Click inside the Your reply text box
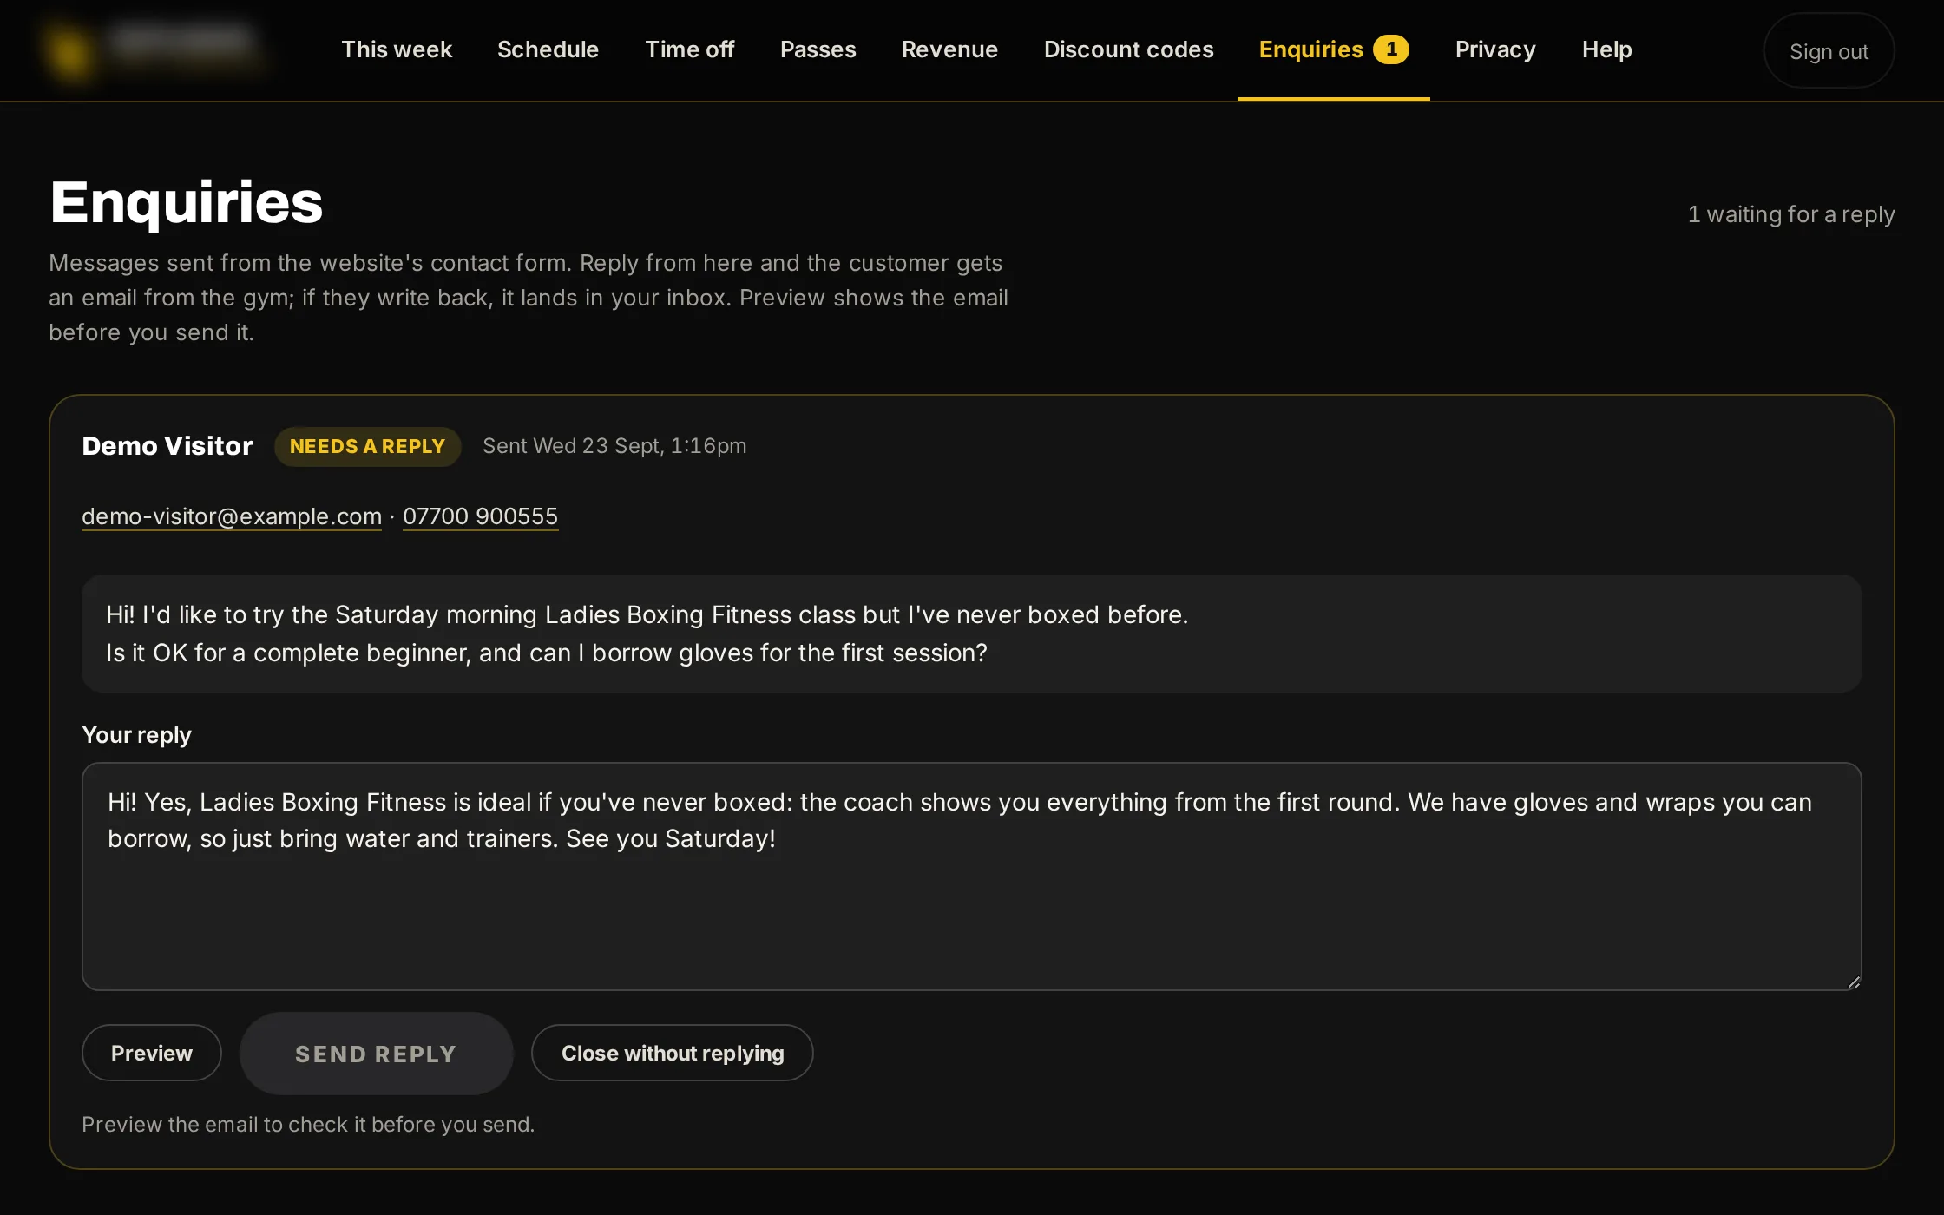Screen dimensions: 1944x1215 click(971, 877)
